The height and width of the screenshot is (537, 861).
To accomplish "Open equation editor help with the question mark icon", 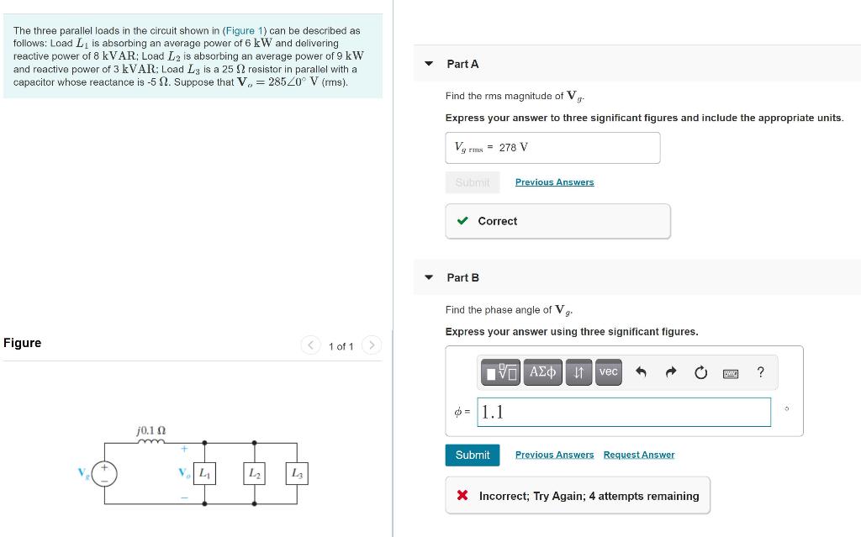I will [760, 371].
